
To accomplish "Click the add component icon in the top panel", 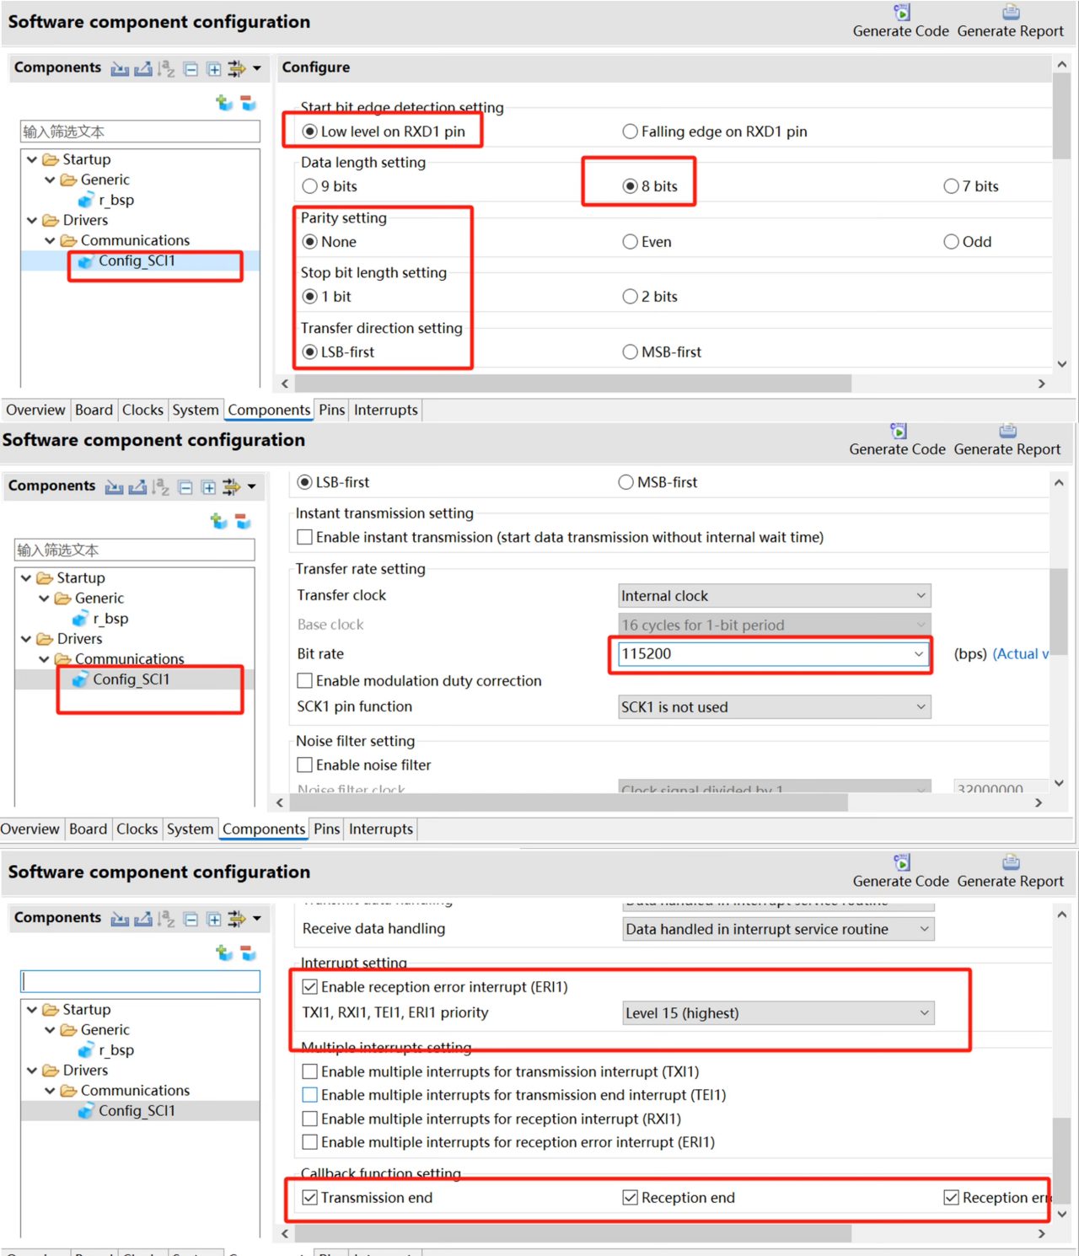I will (224, 102).
